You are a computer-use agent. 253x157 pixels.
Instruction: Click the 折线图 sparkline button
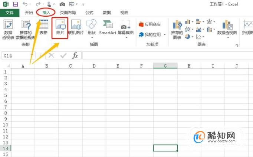(248, 27)
